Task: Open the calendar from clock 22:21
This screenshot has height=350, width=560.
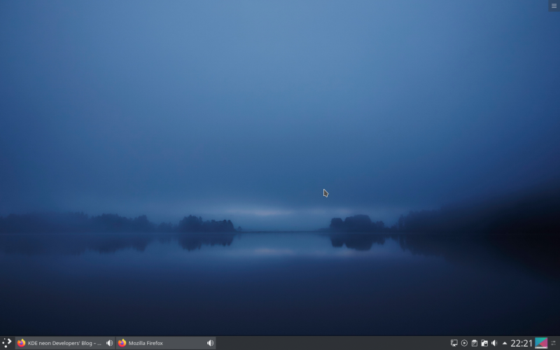Action: [x=521, y=343]
